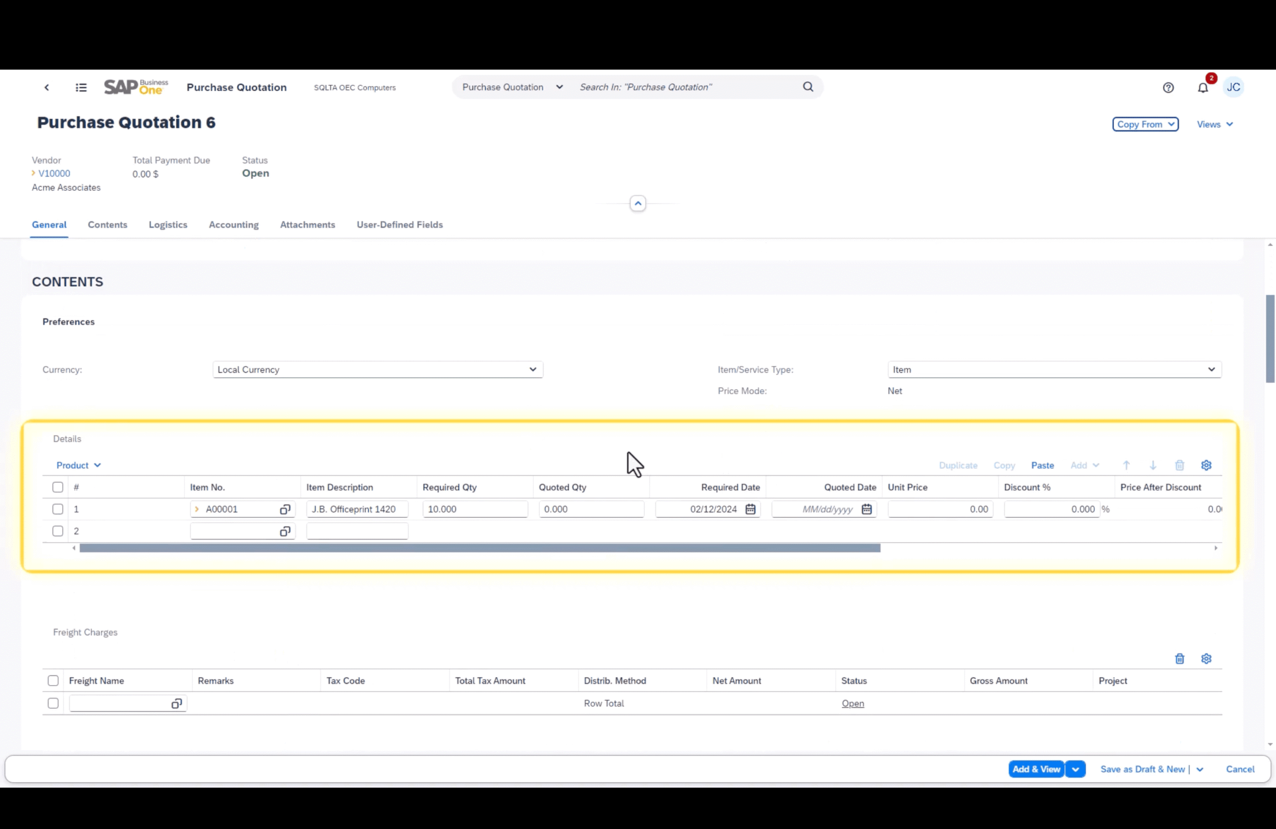
Task: Open the Currency dropdown
Action: [x=378, y=370]
